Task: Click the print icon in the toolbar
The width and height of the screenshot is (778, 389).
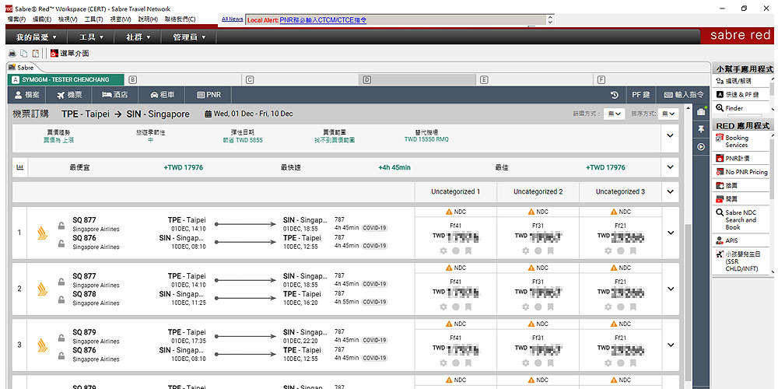Action: pos(12,54)
